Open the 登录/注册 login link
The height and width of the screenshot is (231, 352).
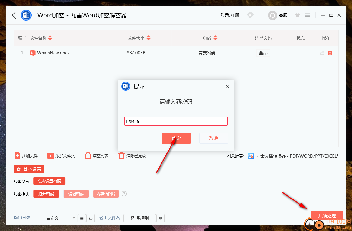(x=230, y=15)
